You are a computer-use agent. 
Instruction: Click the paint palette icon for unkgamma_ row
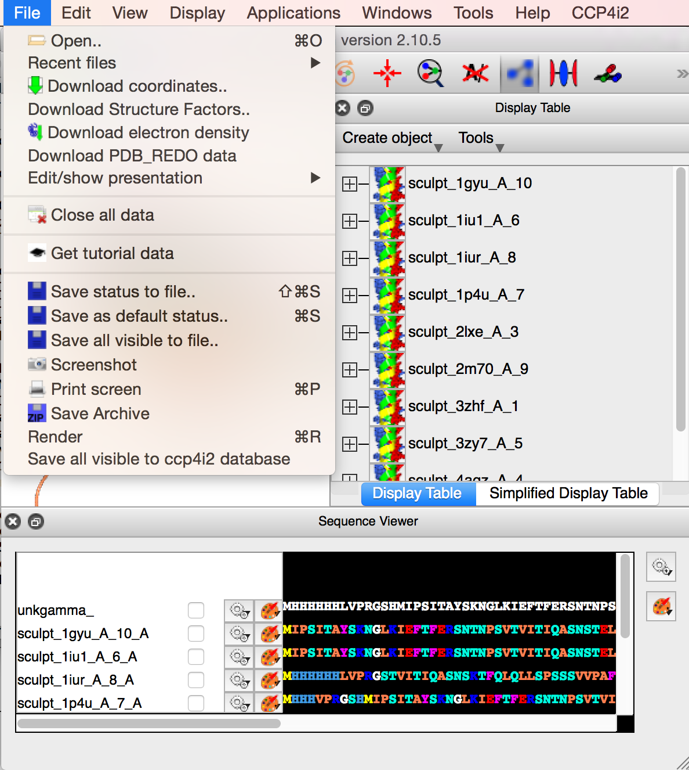point(269,610)
